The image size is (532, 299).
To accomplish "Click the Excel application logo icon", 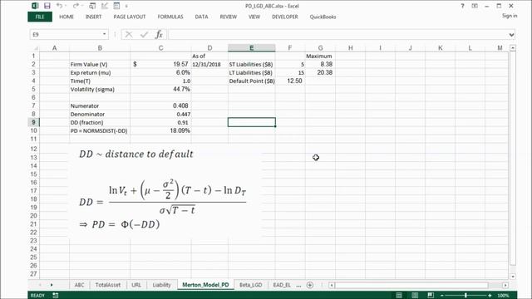I will pos(35,6).
